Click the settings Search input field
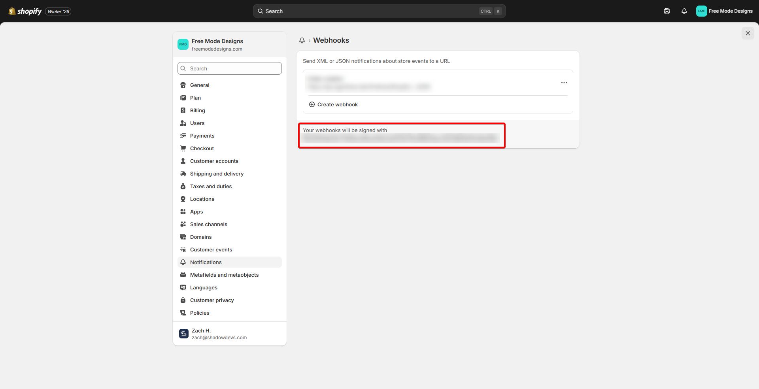This screenshot has height=389, width=759. coord(229,68)
